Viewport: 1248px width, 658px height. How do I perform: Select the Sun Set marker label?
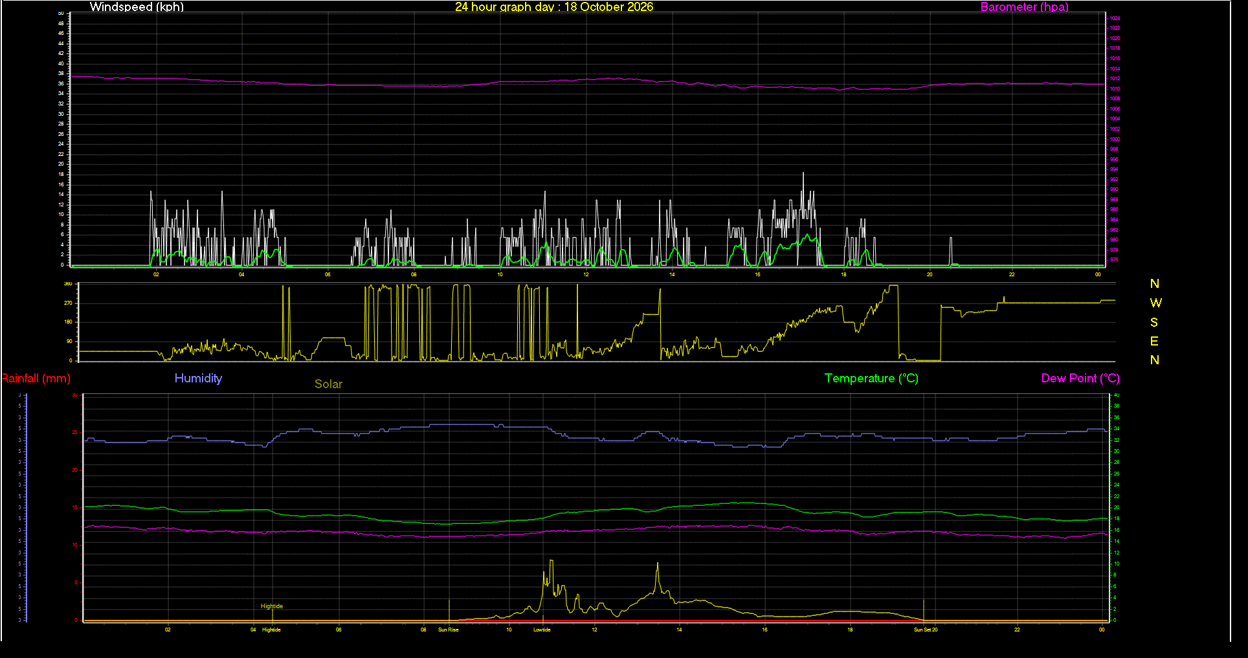[922, 630]
